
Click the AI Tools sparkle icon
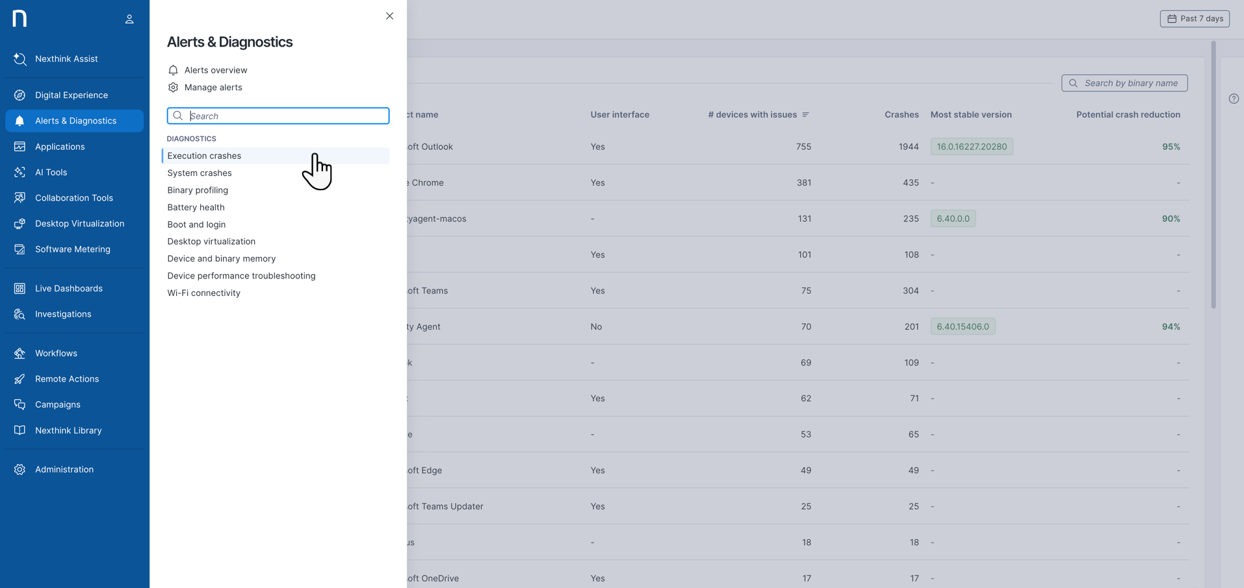click(20, 173)
